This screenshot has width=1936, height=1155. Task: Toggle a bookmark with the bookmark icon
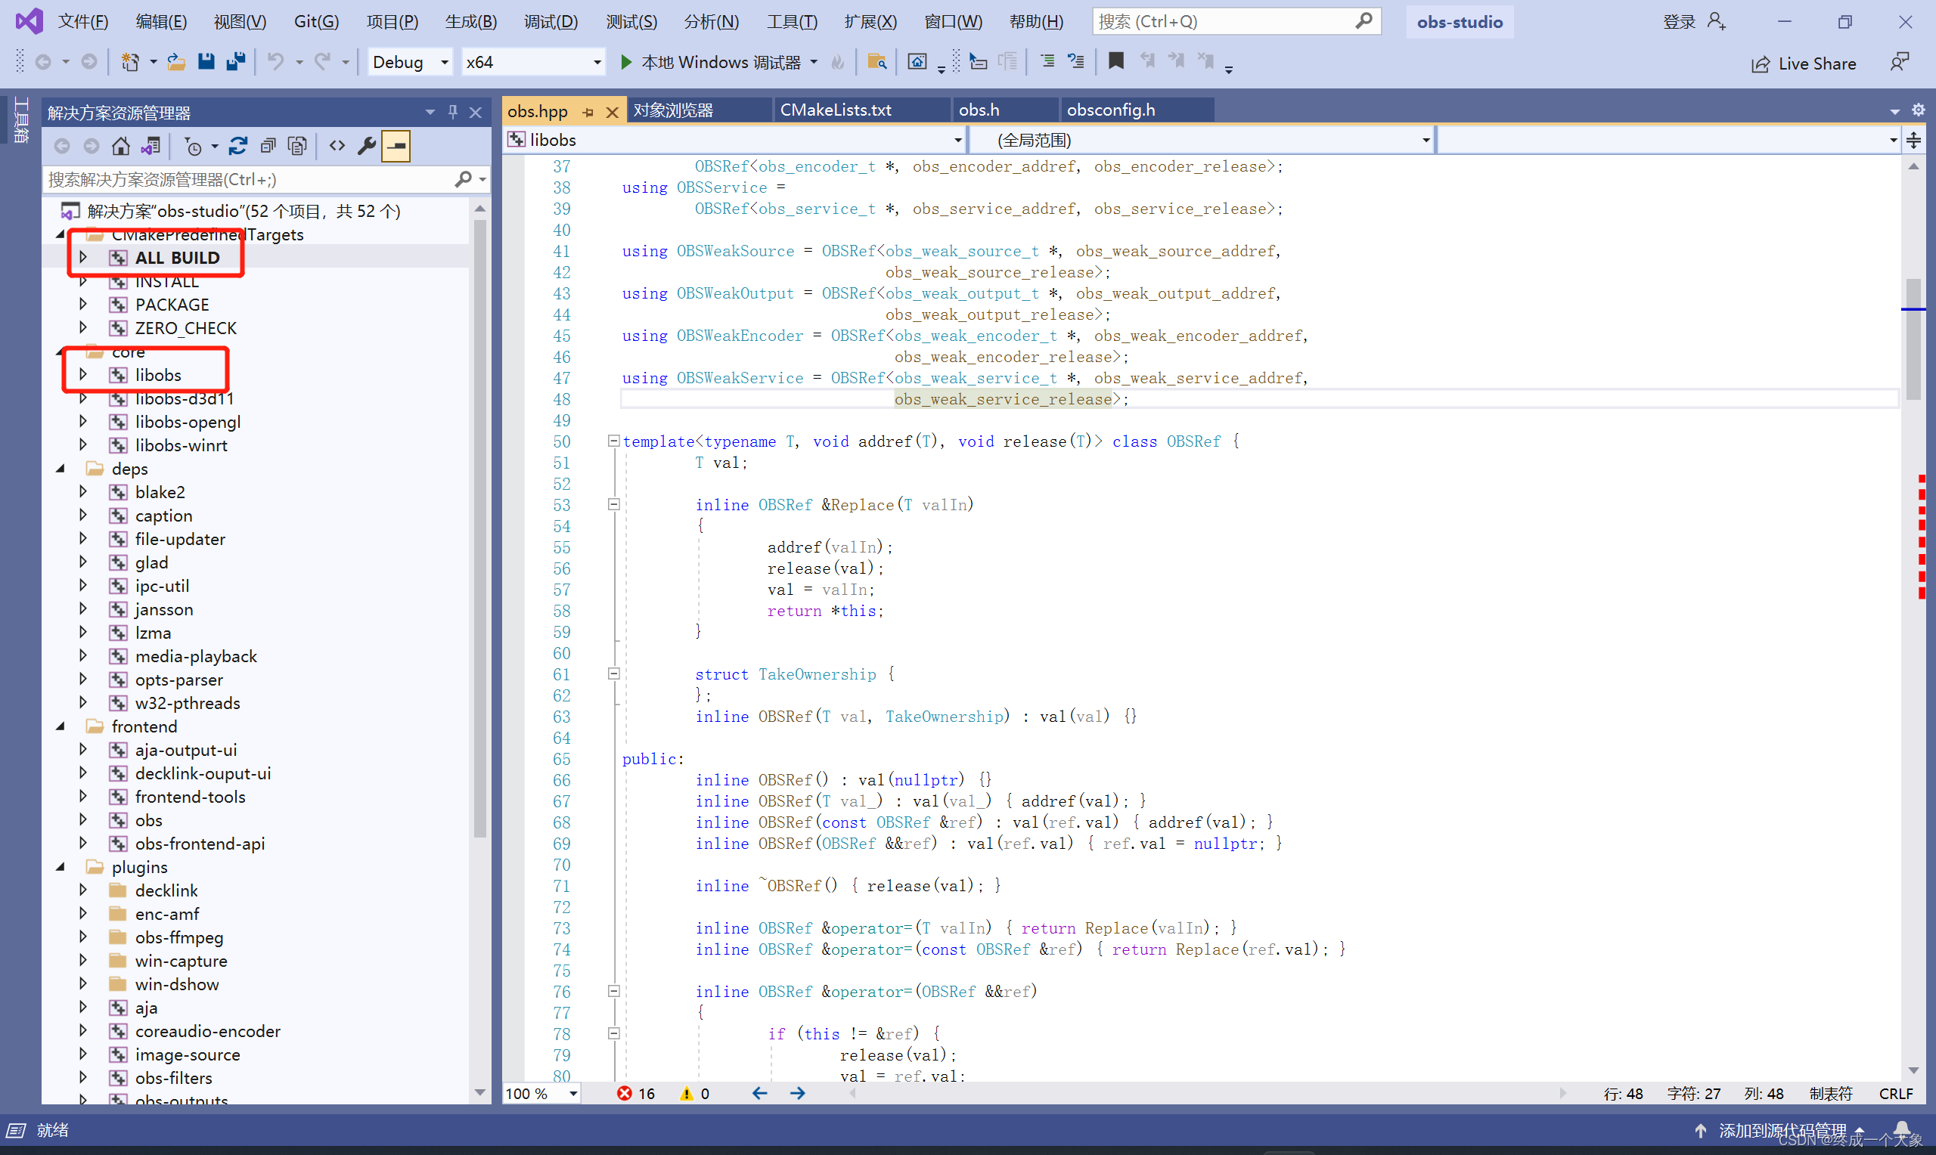point(1116,62)
